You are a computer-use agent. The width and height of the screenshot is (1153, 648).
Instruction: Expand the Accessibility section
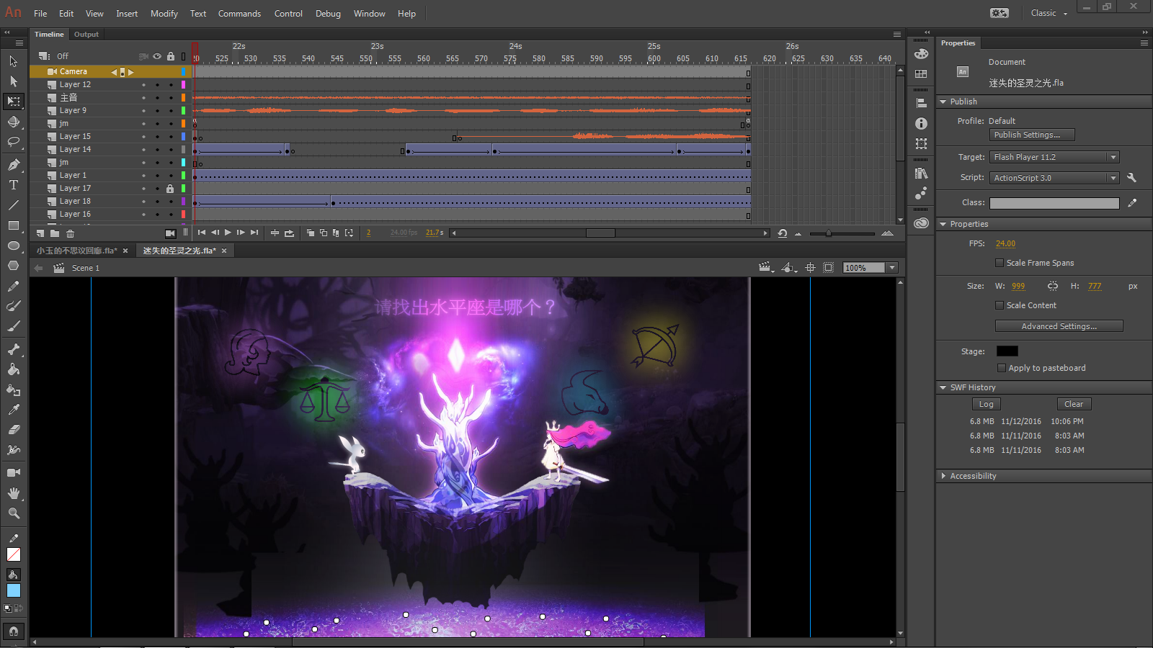pyautogui.click(x=943, y=476)
